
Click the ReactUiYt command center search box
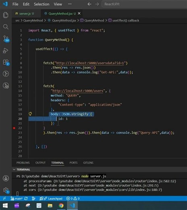pyautogui.click(x=144, y=4)
